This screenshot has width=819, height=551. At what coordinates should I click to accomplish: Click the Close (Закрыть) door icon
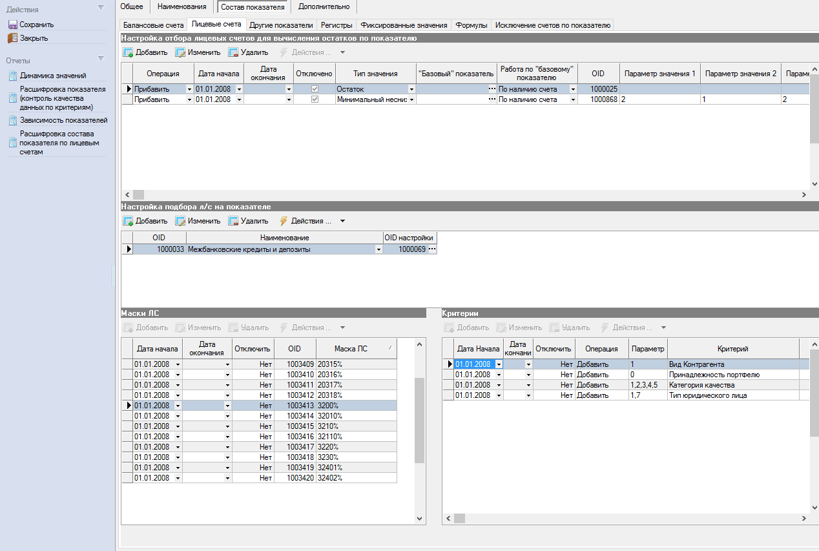pyautogui.click(x=12, y=38)
